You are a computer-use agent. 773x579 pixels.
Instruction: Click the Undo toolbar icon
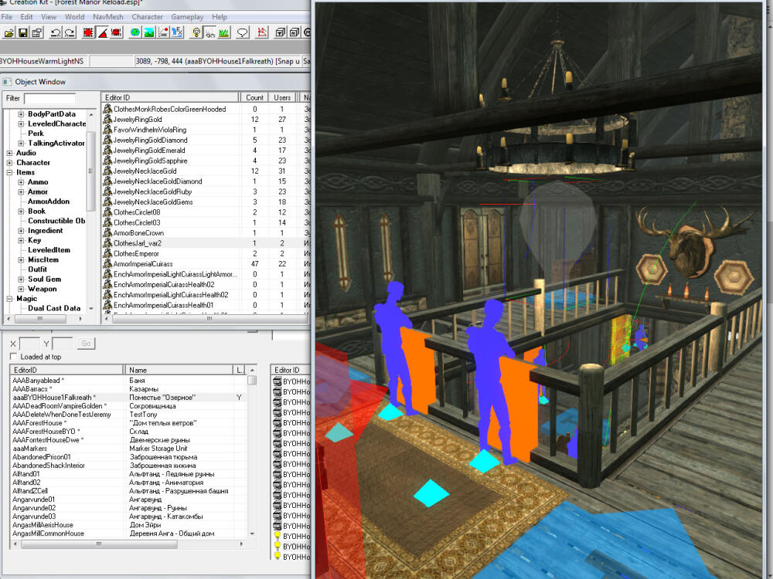click(x=56, y=33)
